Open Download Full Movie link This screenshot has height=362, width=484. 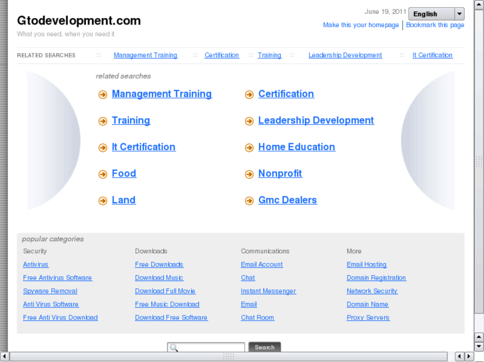(165, 291)
